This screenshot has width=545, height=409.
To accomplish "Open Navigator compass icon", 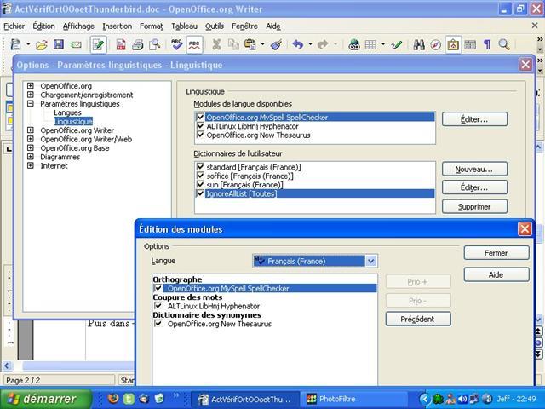I will 435,44.
